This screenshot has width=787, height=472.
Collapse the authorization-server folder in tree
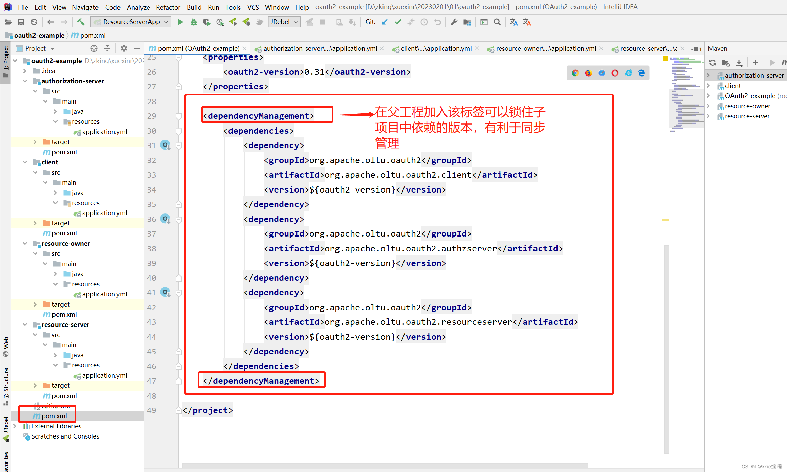(x=25, y=81)
